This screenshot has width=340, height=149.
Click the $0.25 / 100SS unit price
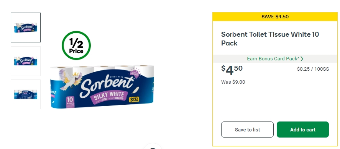pos(313,69)
